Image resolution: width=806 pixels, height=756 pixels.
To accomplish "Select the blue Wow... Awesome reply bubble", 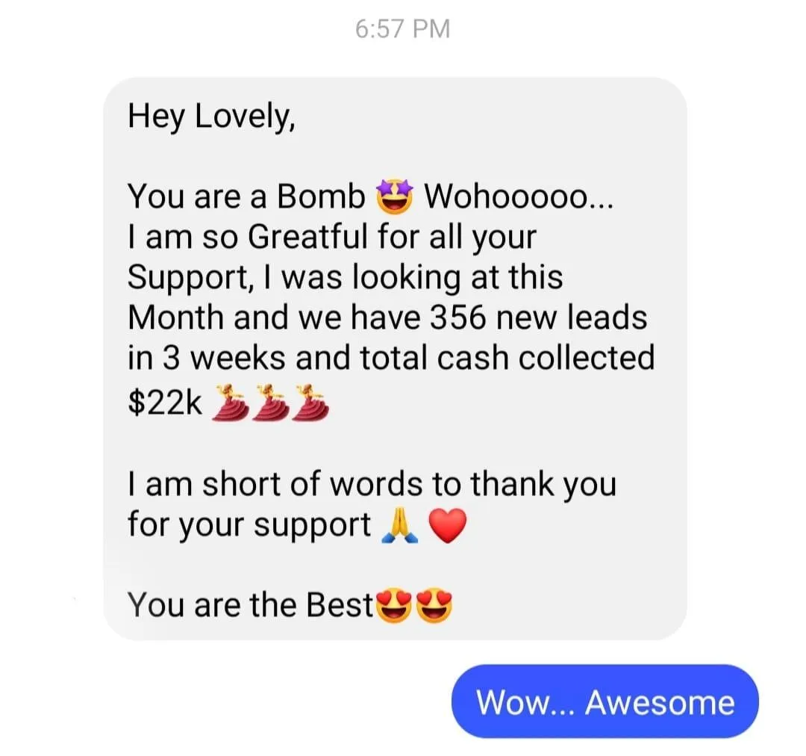I will 605,701.
